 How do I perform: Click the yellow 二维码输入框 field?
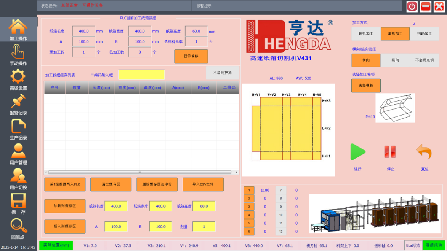point(141,75)
